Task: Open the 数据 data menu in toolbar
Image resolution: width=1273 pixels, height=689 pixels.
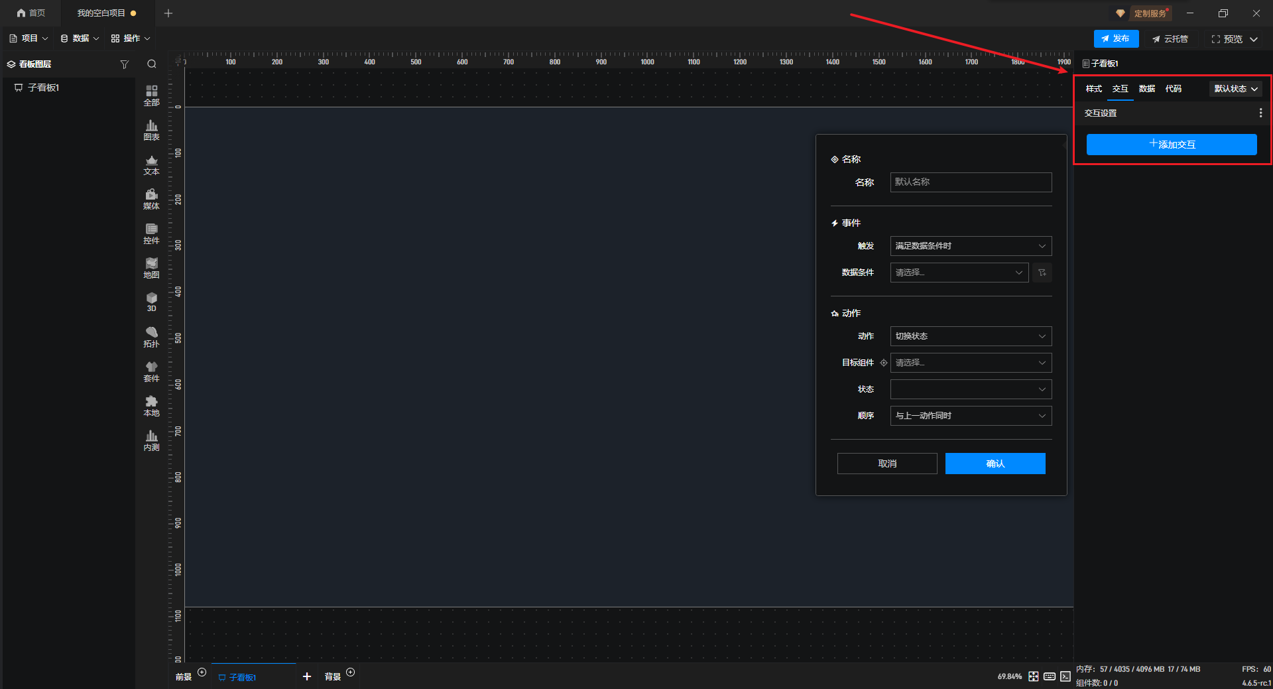Action: click(x=80, y=38)
